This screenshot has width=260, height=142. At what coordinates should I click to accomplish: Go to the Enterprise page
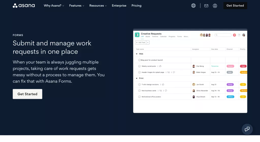click(x=119, y=6)
